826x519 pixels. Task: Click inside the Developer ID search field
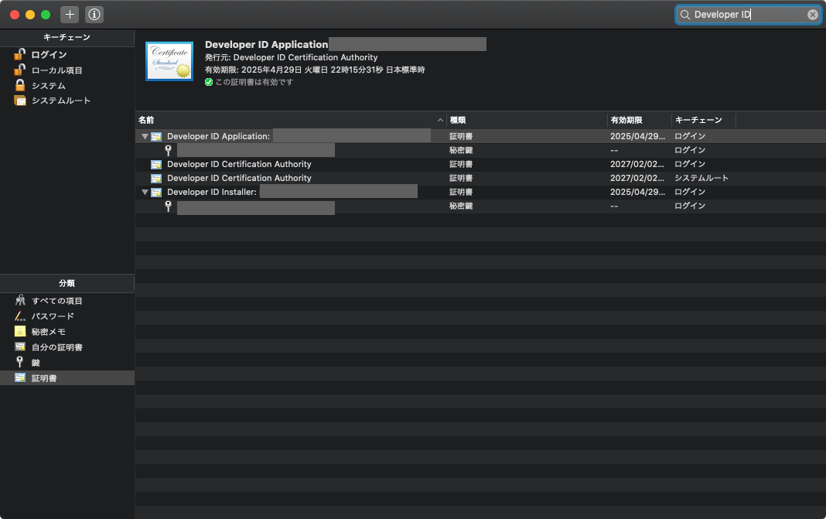pos(746,15)
